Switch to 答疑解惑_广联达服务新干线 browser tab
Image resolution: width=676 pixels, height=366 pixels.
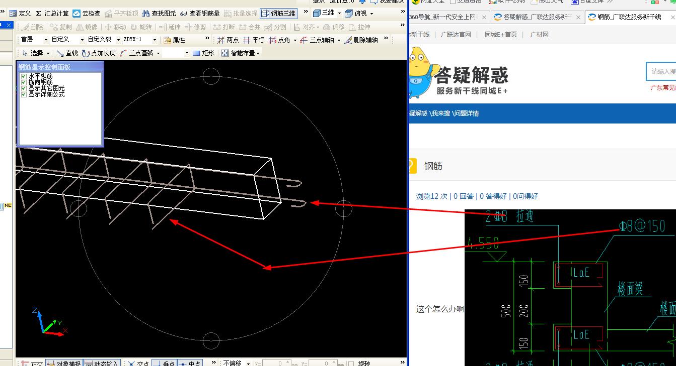tap(537, 17)
